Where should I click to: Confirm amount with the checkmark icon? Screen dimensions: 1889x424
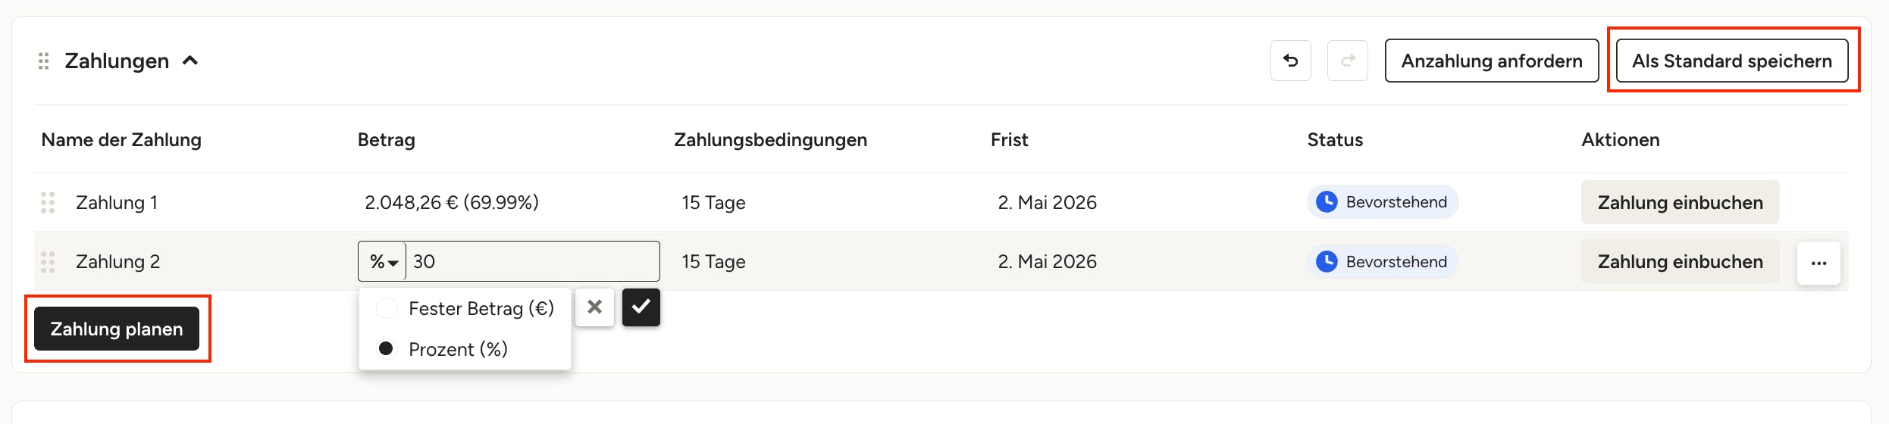[641, 307]
